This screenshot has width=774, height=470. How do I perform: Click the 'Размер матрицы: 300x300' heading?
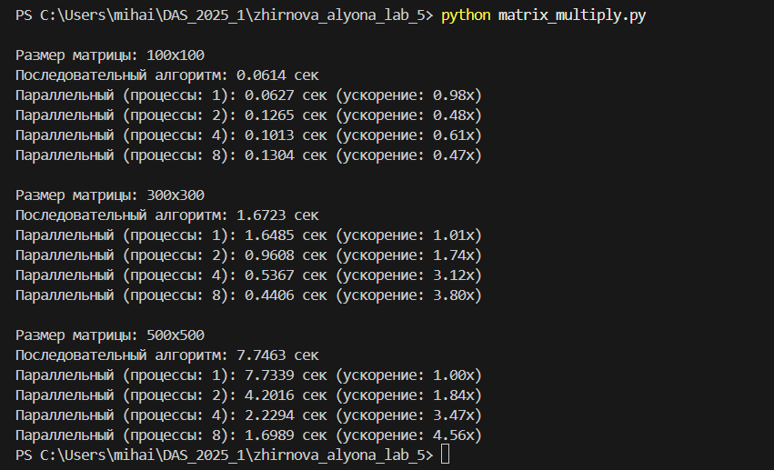click(110, 195)
